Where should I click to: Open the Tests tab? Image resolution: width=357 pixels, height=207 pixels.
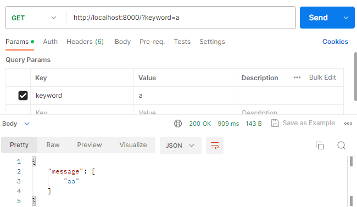coord(182,42)
